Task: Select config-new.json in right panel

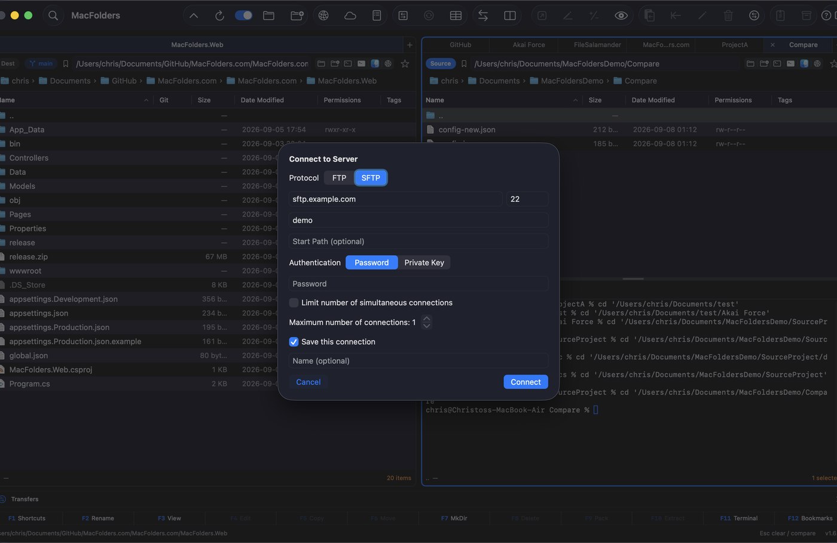Action: 630,130
